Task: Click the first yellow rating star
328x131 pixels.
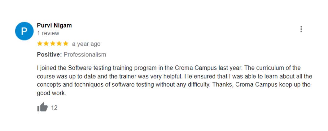Action: pyautogui.click(x=40, y=44)
